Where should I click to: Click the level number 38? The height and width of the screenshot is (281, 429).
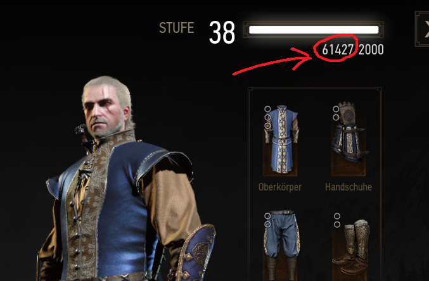pyautogui.click(x=222, y=33)
